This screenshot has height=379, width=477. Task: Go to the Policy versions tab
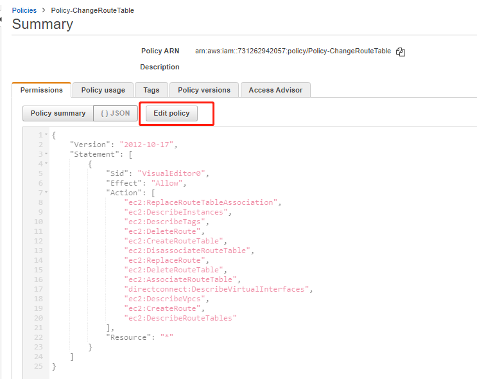pyautogui.click(x=204, y=90)
